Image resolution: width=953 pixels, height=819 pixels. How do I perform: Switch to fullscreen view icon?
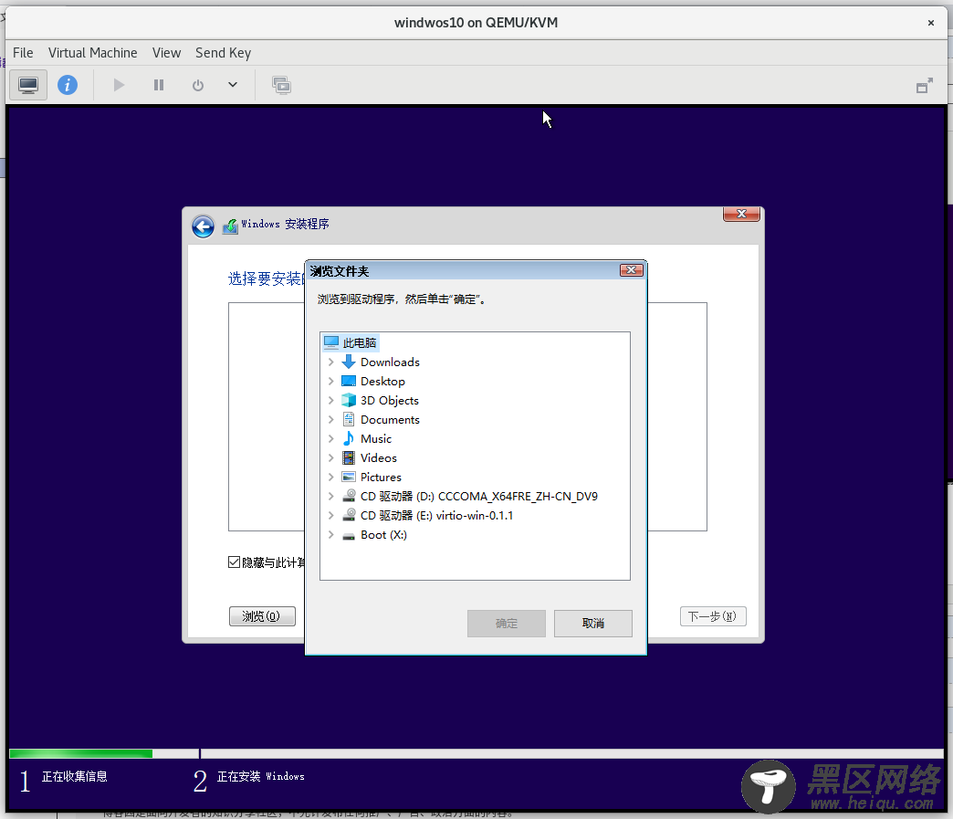click(x=925, y=86)
